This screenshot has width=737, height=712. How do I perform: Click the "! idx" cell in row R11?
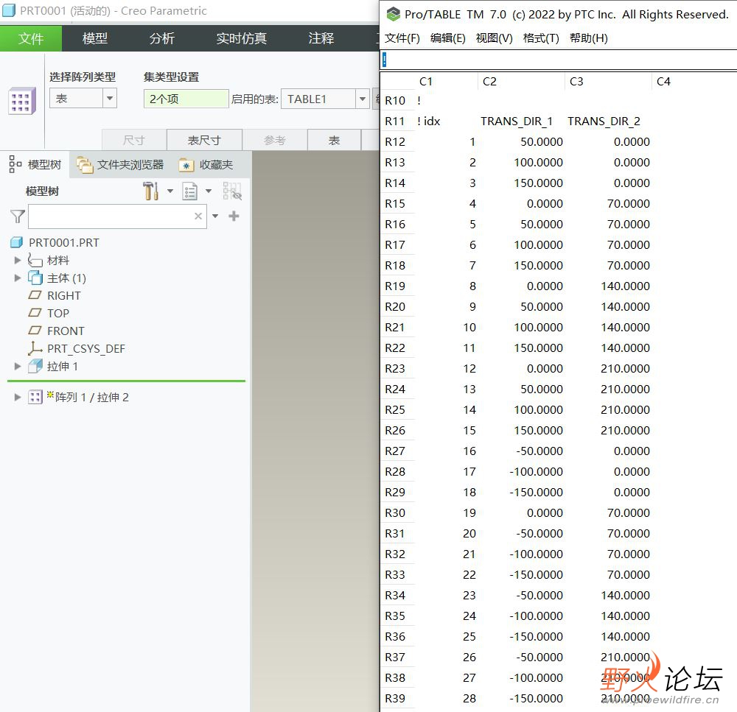click(x=428, y=121)
